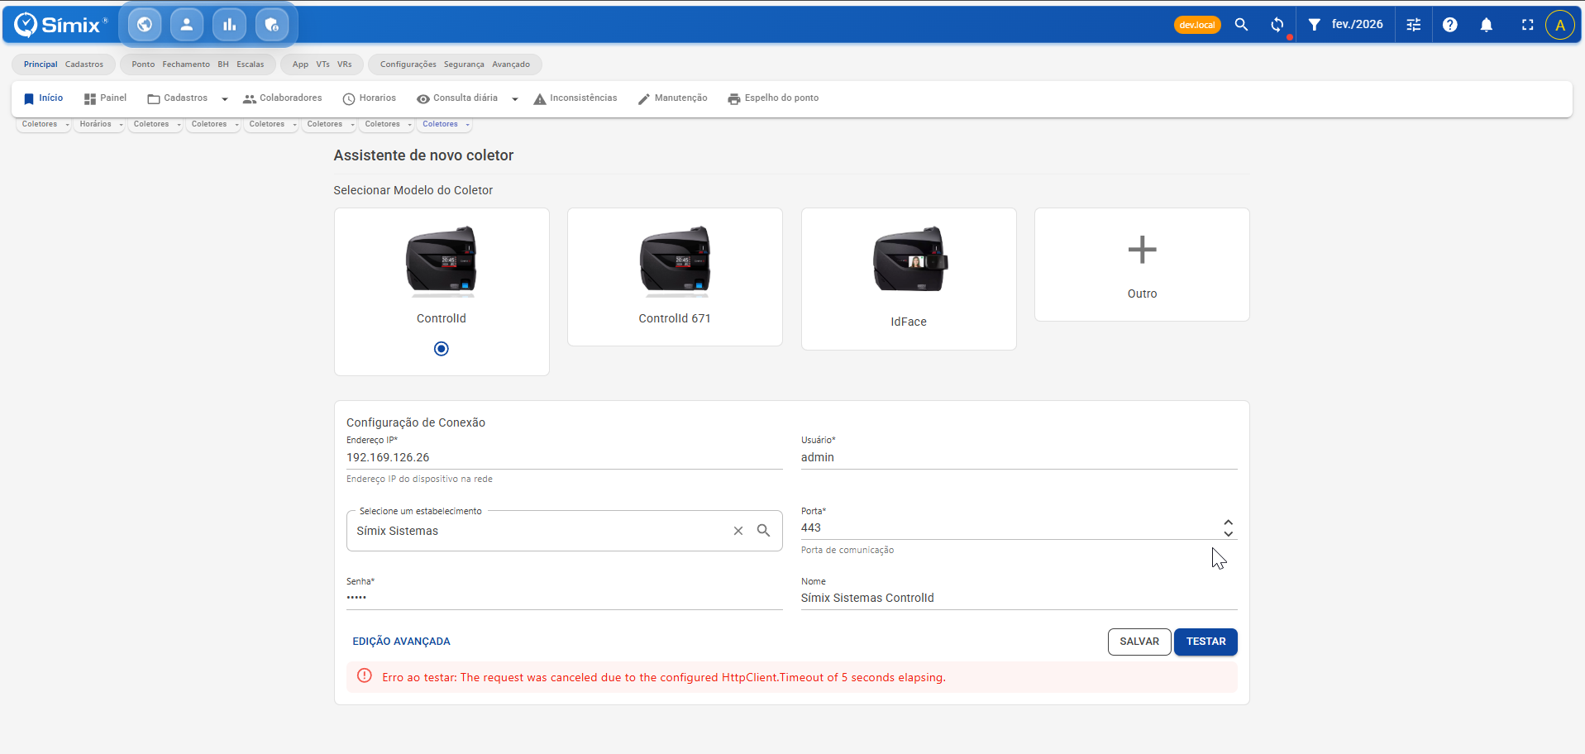Click the dev.local environment badge

(1197, 25)
